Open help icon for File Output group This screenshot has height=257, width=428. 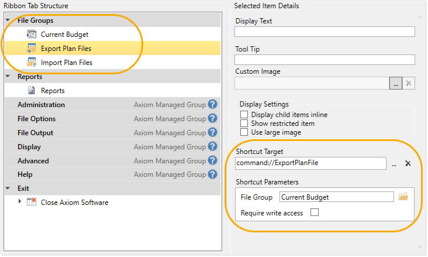tap(213, 133)
